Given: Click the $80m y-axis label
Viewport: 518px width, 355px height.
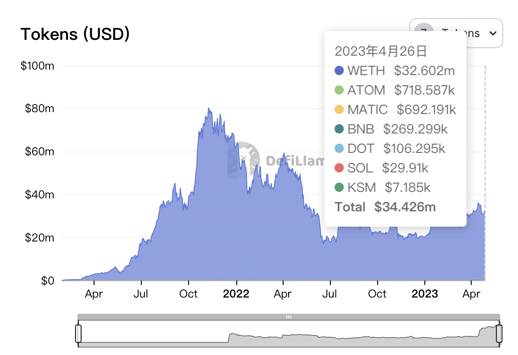Looking at the screenshot, I should tap(39, 108).
